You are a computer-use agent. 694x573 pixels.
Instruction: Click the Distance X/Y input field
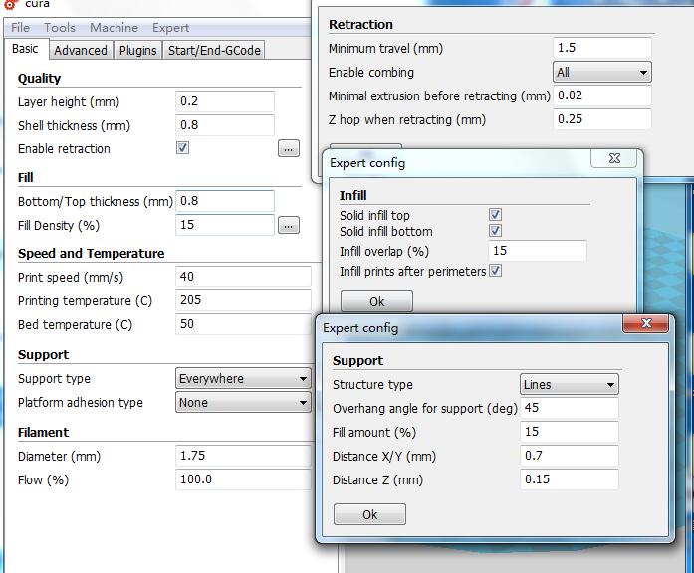[570, 455]
